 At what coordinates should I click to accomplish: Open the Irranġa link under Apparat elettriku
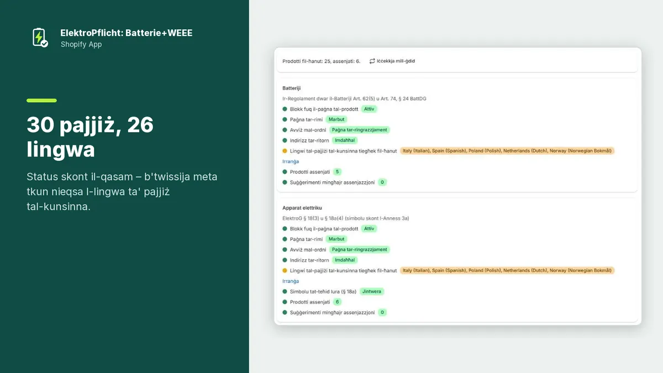291,281
